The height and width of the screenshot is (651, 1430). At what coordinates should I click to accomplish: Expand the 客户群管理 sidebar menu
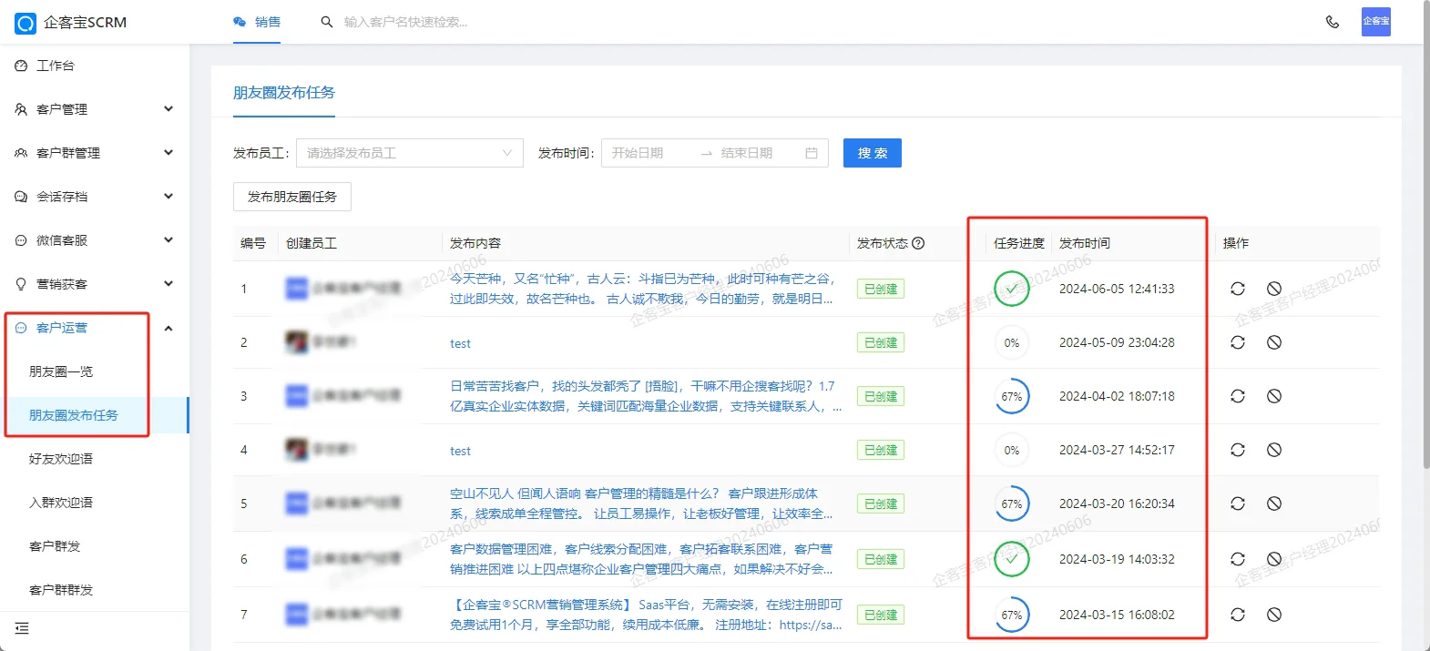(95, 153)
